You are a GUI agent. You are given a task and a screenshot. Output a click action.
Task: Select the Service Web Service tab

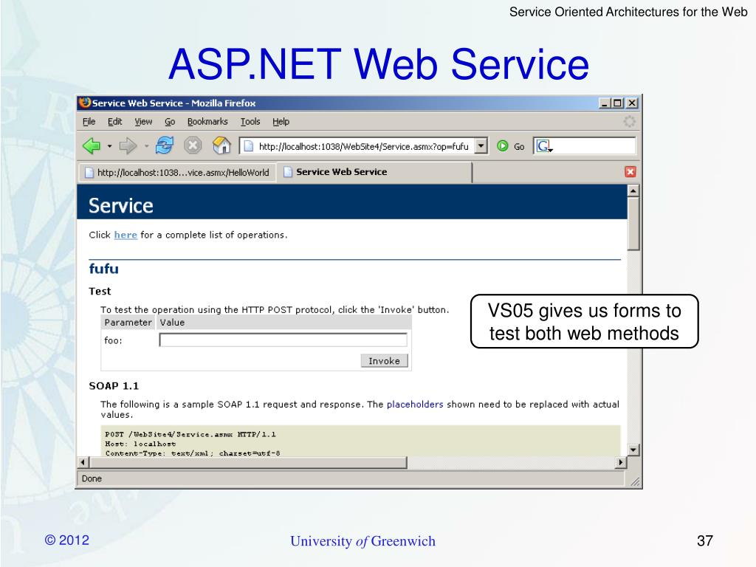point(374,172)
